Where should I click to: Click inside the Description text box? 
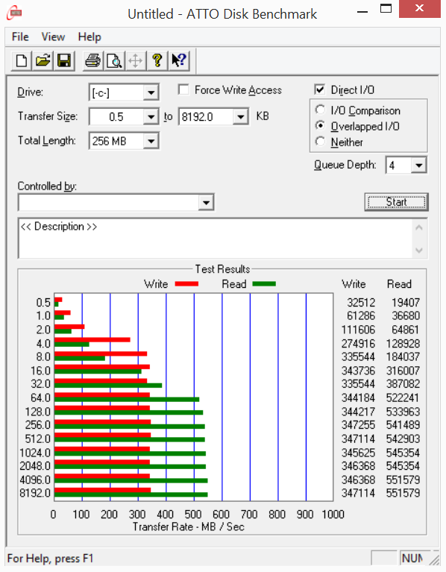[x=215, y=239]
